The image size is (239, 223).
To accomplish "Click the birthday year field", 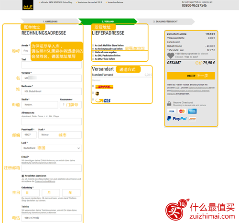I will pyautogui.click(x=71, y=193).
